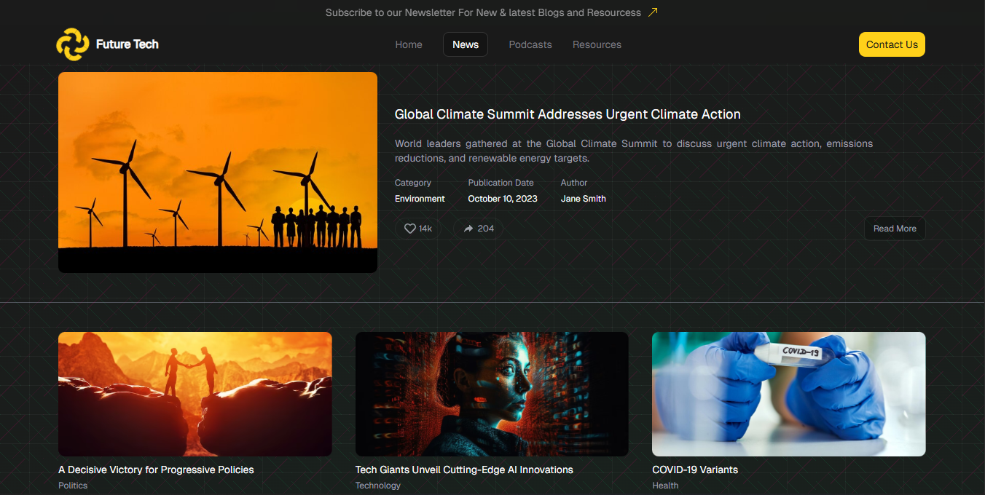
Task: Click the climate summit description paragraph
Action: coord(634,151)
